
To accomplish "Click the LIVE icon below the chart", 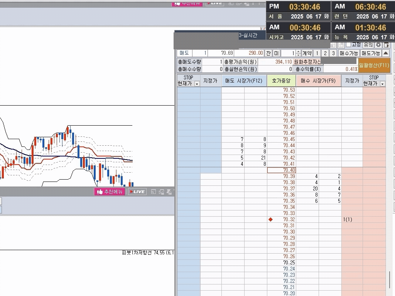I will click(137, 192).
